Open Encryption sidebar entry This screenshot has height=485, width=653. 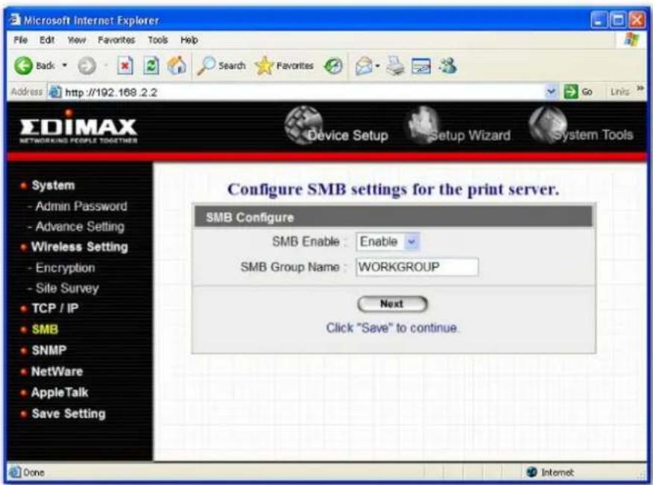point(66,267)
